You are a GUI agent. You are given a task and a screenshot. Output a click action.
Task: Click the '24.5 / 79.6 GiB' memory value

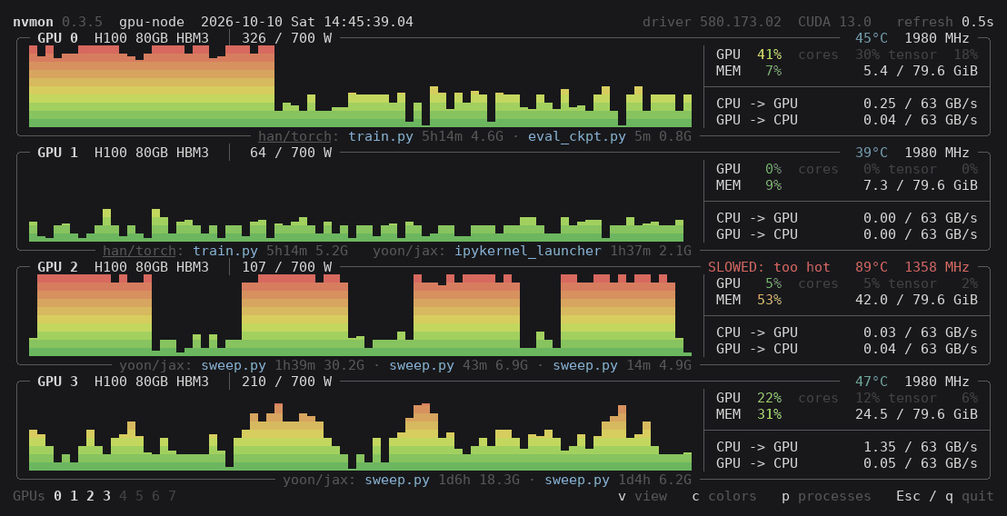point(916,414)
